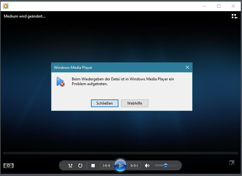242x176 pixels.
Task: Open Webhilfe for the playback error
Action: coord(135,103)
